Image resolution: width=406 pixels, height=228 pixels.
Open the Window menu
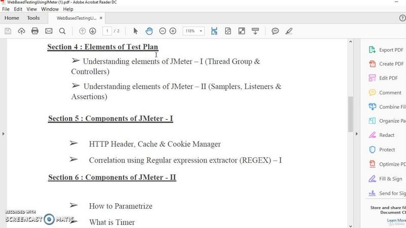click(x=50, y=9)
